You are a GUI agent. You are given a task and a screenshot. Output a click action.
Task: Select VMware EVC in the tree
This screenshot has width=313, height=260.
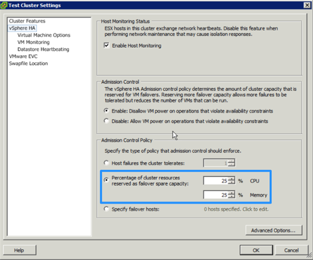coord(23,56)
